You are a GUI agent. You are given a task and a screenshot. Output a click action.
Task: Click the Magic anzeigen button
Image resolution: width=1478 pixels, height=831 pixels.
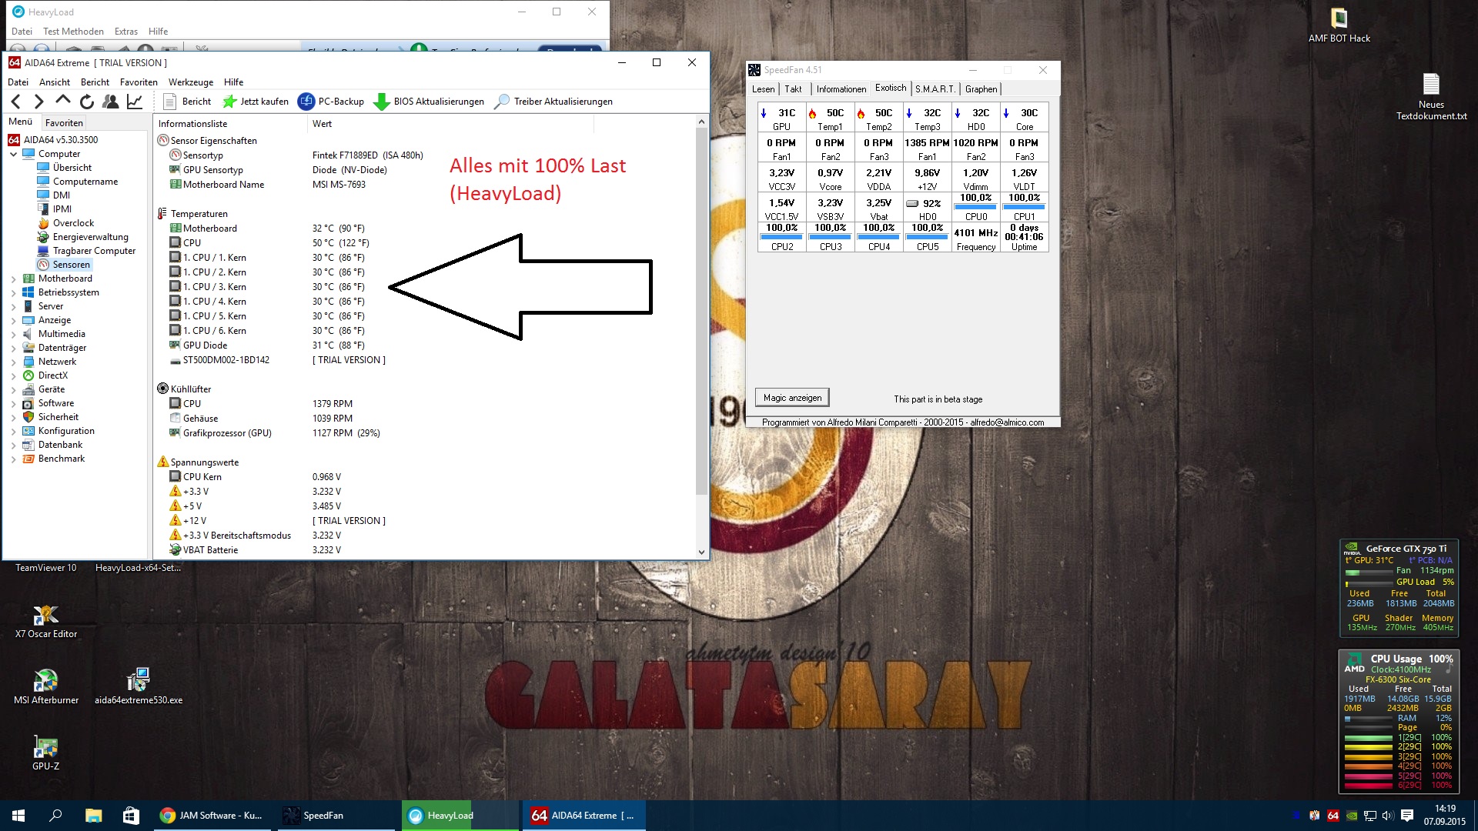coord(792,398)
